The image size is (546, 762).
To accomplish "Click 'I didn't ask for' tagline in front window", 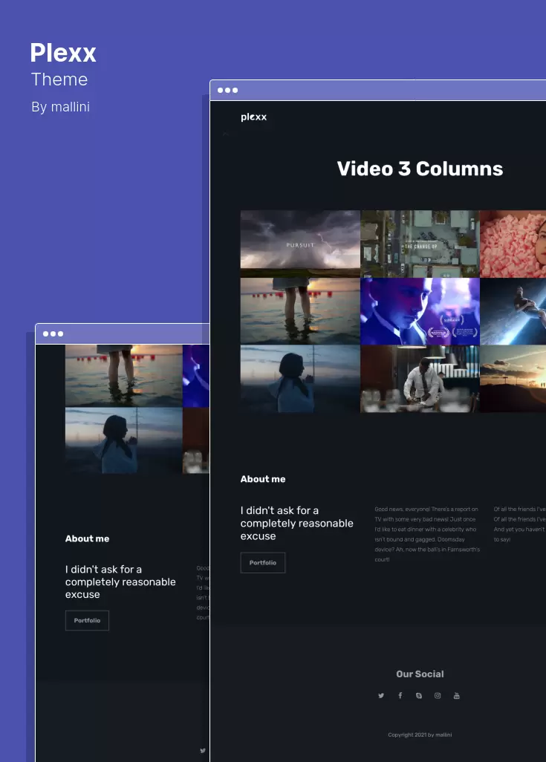I will tap(297, 524).
